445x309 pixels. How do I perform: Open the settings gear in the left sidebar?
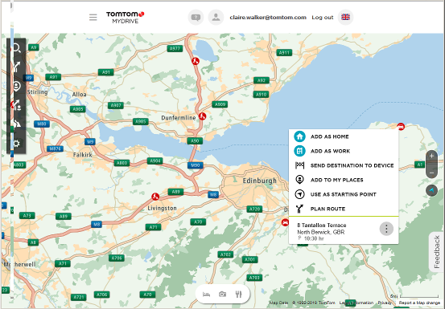point(16,143)
